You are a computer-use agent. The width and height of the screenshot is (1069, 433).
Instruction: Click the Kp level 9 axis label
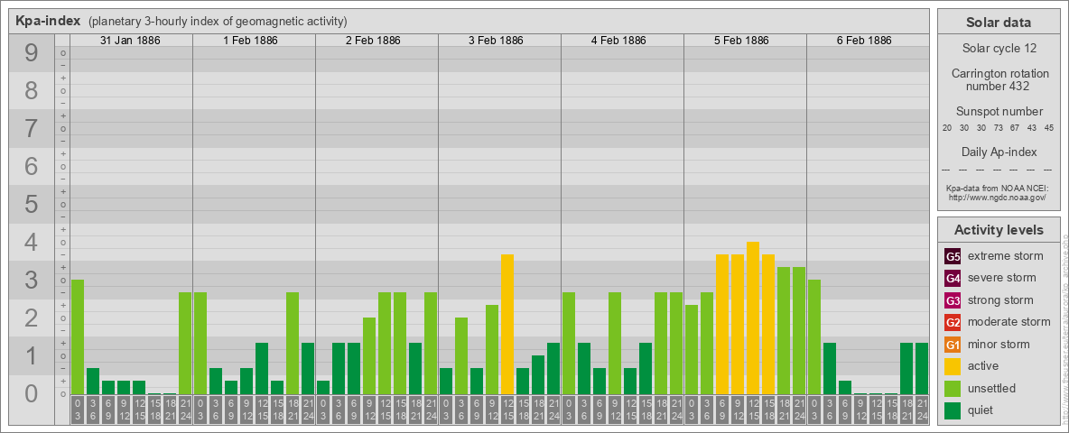point(32,53)
